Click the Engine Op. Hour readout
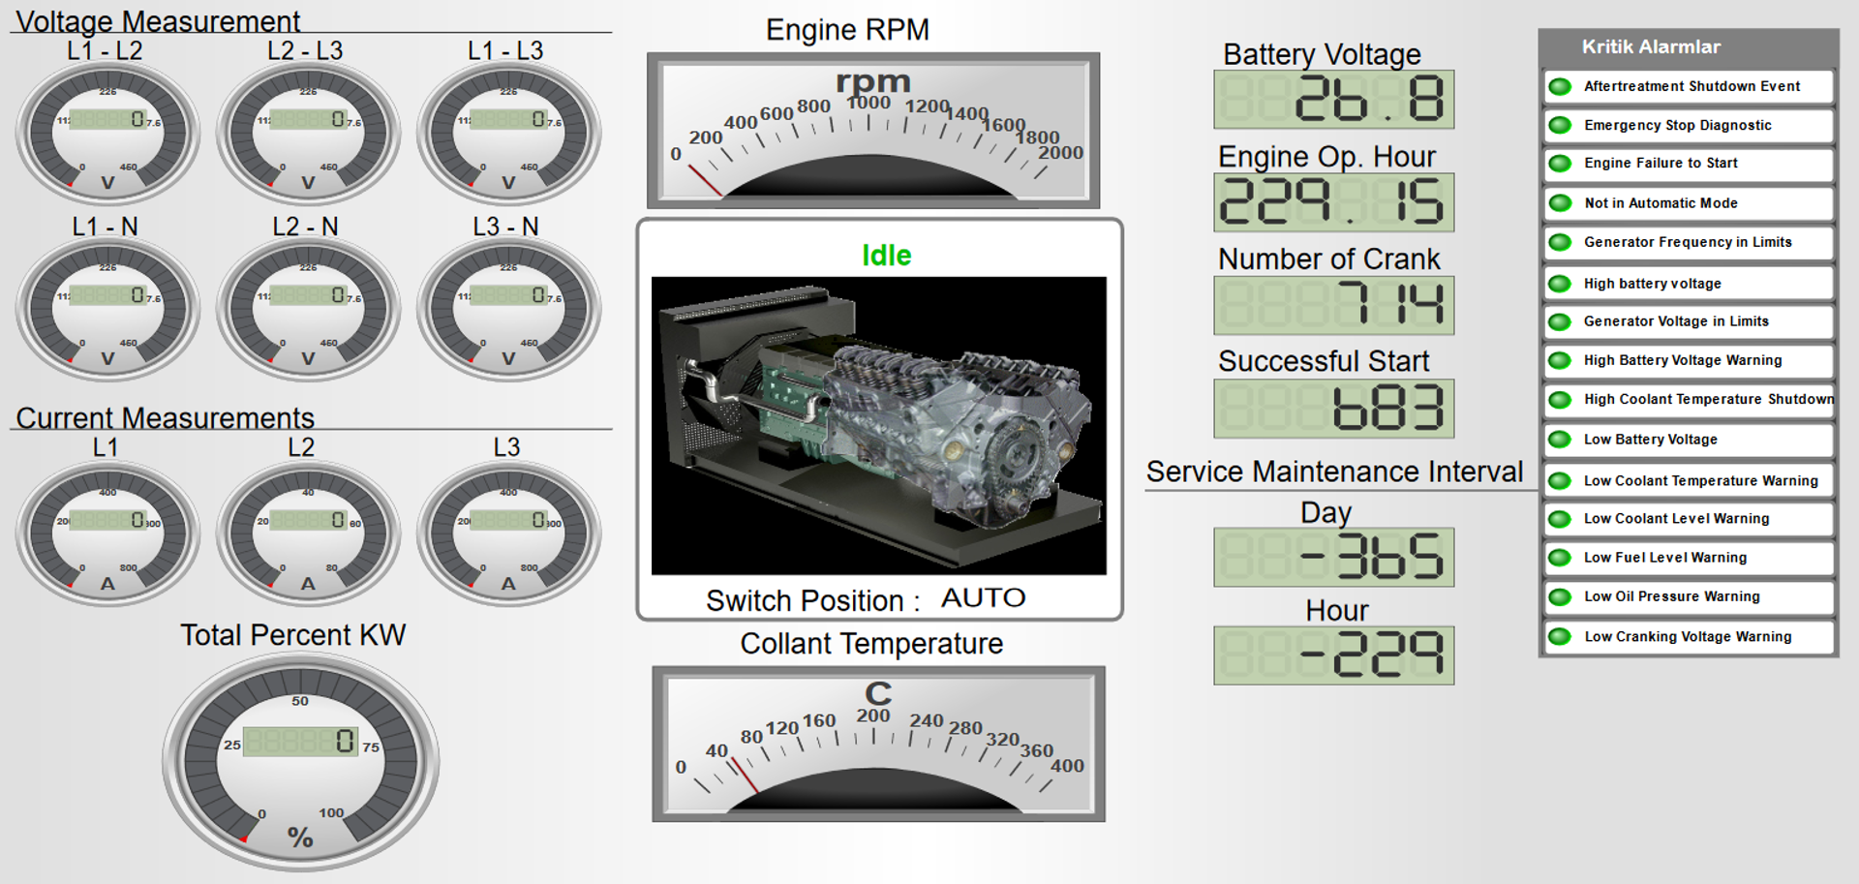The width and height of the screenshot is (1859, 884). click(x=1333, y=202)
